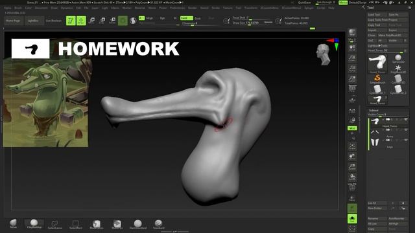Hide the Arms subtool with its eye icon
The height and width of the screenshot is (233, 415).
pyautogui.click(x=405, y=129)
